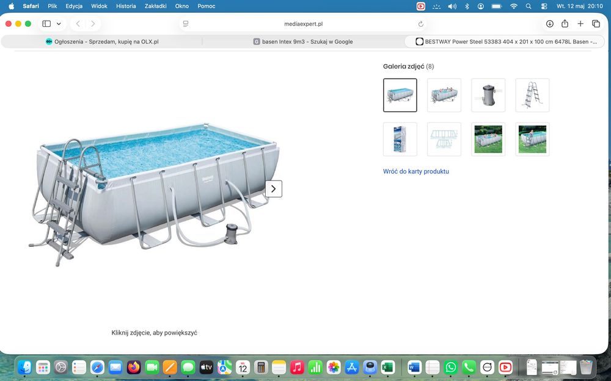Viewport: 611px width, 381px height.
Task: Open Mail from the Dock
Action: [x=115, y=367]
